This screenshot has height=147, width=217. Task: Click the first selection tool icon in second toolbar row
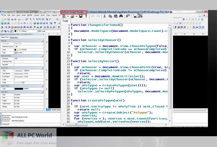2,23
